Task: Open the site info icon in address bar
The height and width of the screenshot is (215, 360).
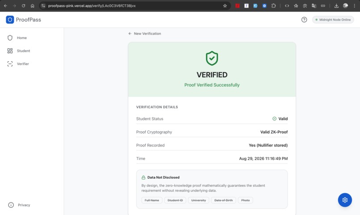Action: coord(43,6)
